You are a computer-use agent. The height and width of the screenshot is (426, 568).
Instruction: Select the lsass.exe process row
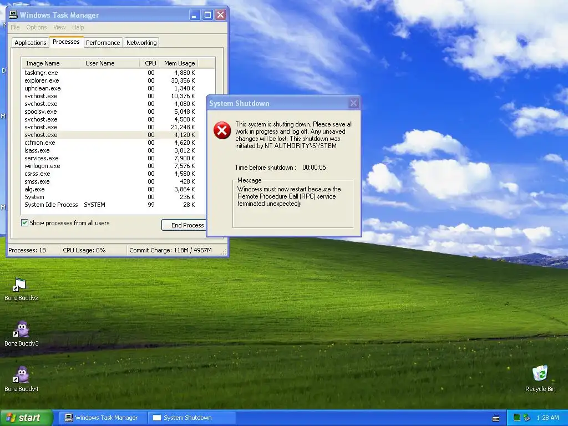pos(110,150)
